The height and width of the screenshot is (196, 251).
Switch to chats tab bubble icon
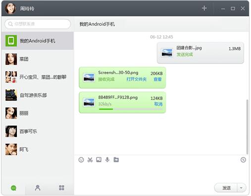(13, 188)
